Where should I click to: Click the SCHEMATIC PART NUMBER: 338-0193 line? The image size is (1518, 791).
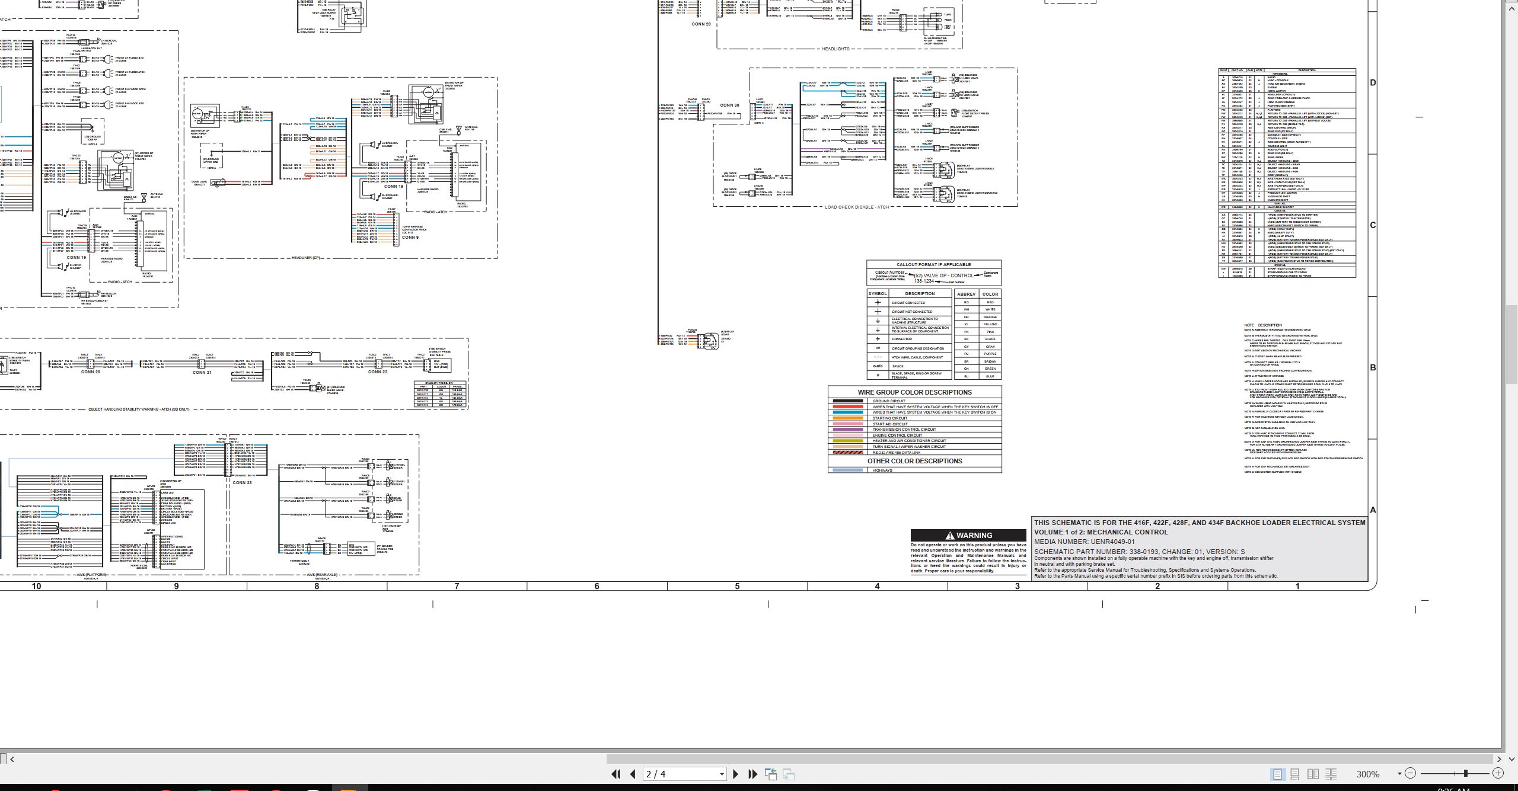[x=1139, y=552]
